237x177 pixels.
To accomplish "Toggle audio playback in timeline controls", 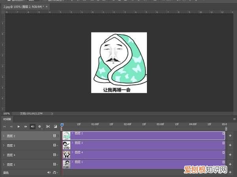I will coord(33,126).
